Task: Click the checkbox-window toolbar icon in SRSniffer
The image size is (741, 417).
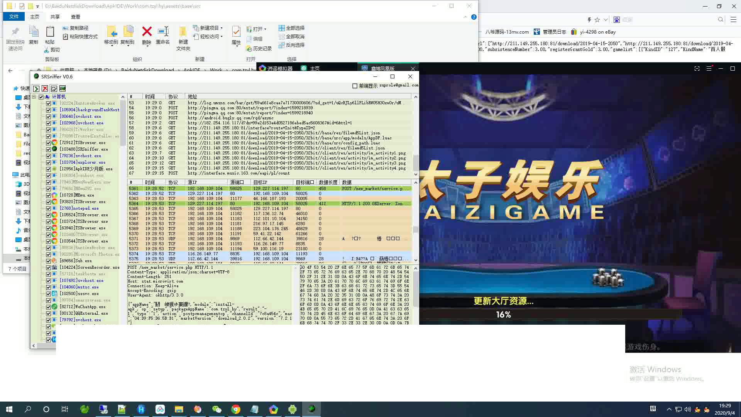Action: (x=54, y=88)
